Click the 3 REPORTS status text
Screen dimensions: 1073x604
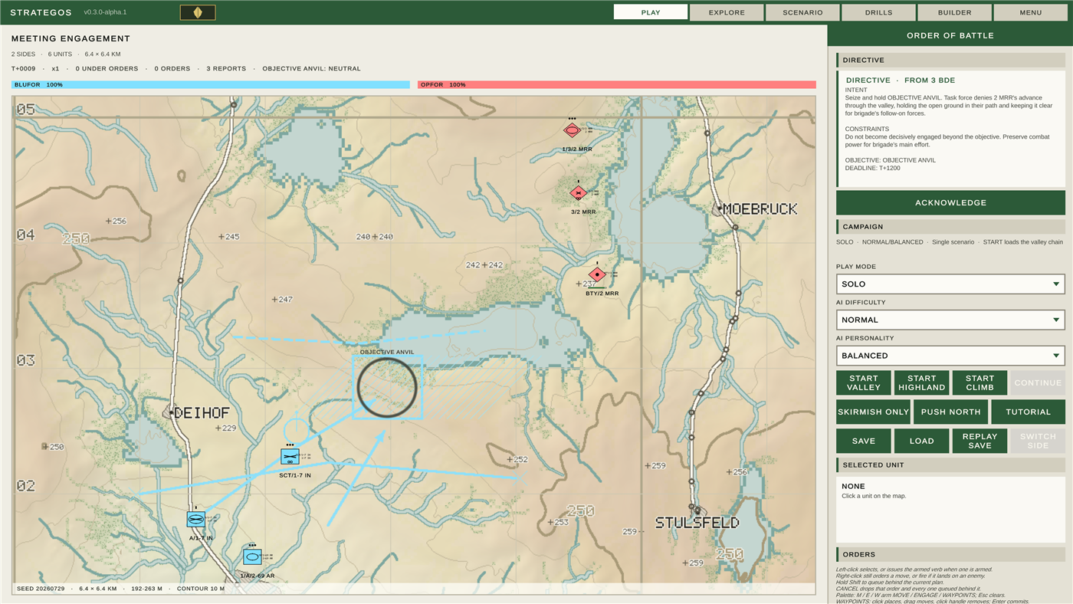tap(226, 69)
